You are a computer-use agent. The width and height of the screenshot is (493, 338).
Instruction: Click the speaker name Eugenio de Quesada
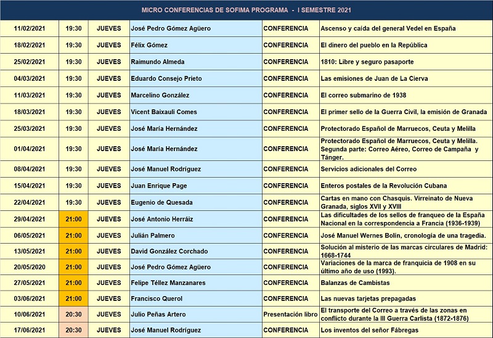tap(161, 202)
